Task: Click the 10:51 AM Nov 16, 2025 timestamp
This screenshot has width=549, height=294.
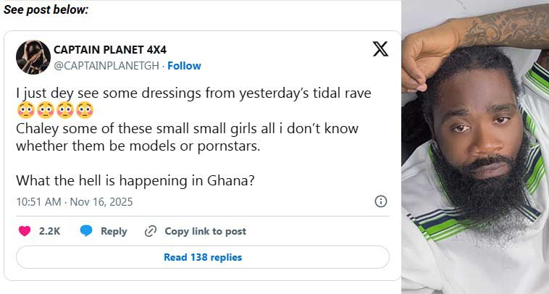Action: point(74,201)
